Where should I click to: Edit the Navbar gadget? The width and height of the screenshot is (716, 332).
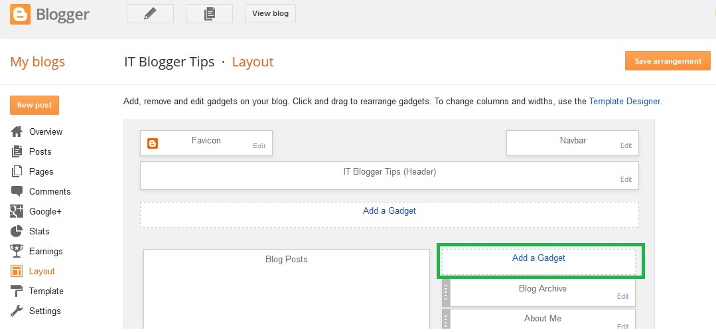pos(626,145)
